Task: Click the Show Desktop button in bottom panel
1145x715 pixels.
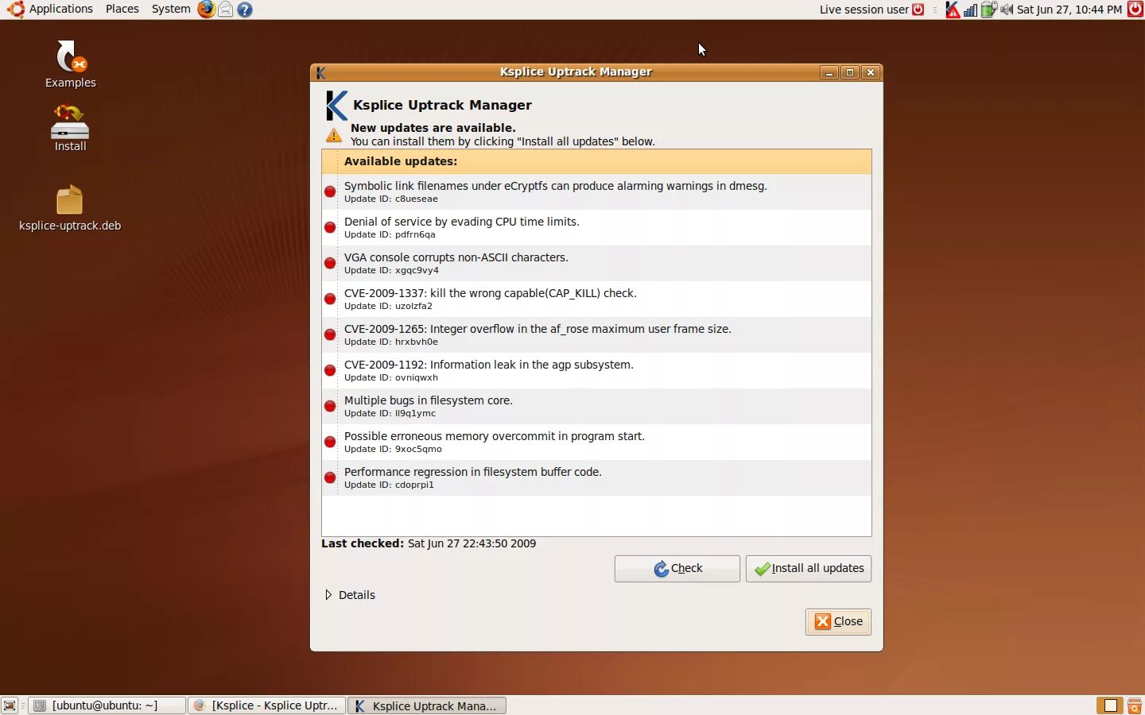Action: click(10, 705)
